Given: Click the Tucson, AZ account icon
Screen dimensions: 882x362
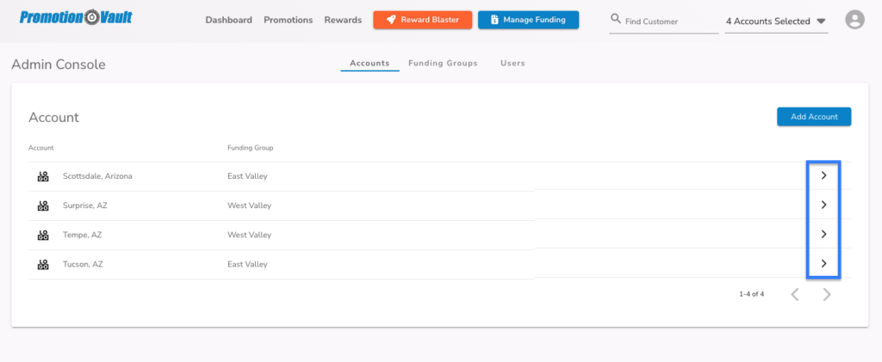Looking at the screenshot, I should pyautogui.click(x=43, y=264).
